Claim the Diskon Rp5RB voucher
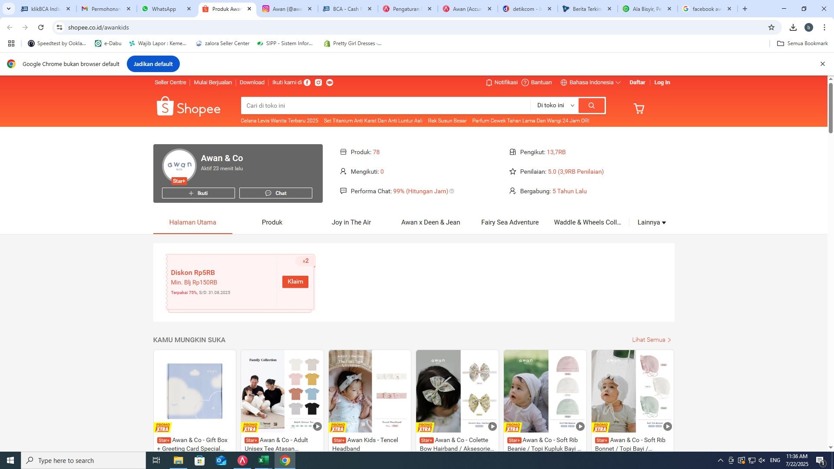834x469 pixels. [x=295, y=282]
